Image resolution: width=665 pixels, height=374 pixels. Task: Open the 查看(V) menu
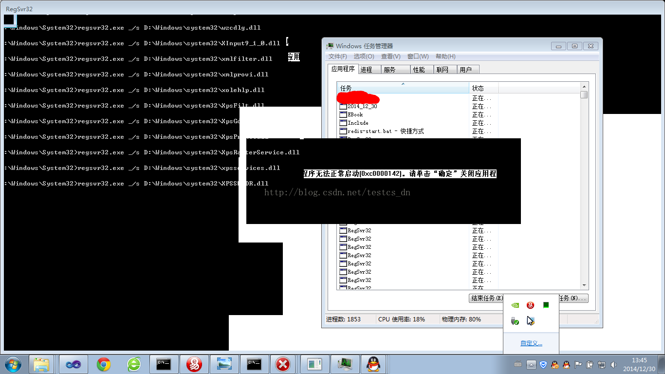390,56
